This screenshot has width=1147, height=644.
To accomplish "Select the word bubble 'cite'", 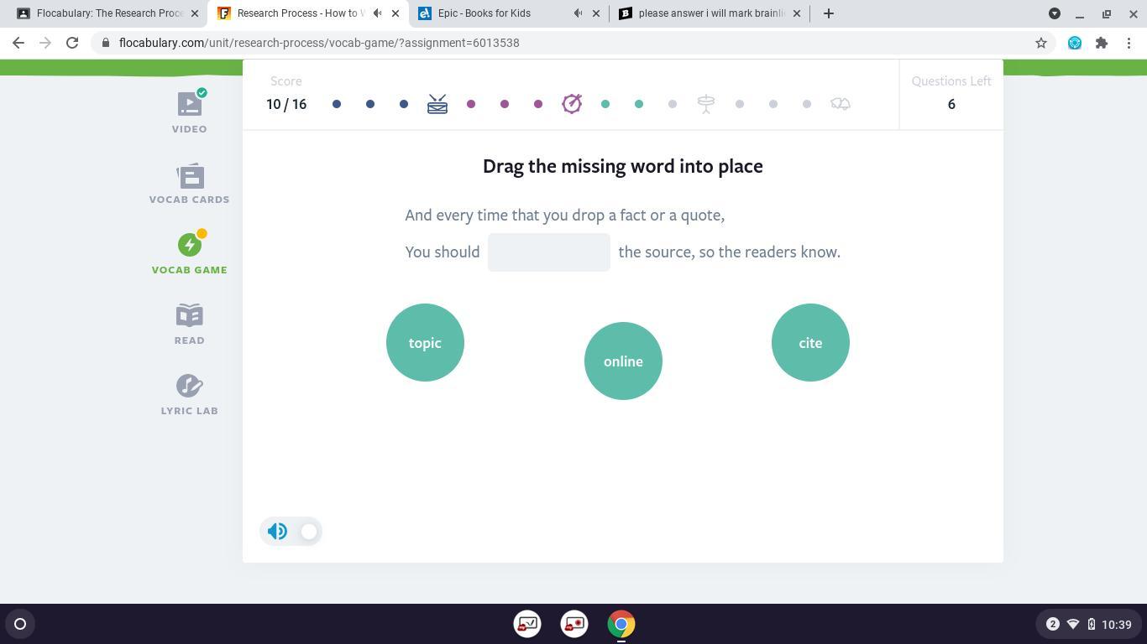I will tap(810, 343).
